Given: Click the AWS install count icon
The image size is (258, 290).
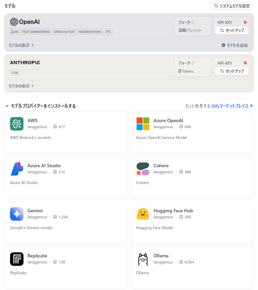Looking at the screenshot, I should (55, 126).
